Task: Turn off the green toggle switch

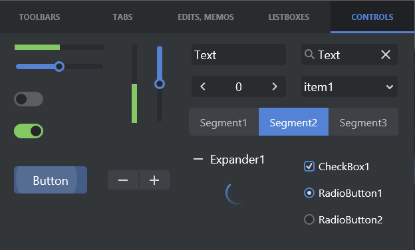Action: pyautogui.click(x=29, y=131)
